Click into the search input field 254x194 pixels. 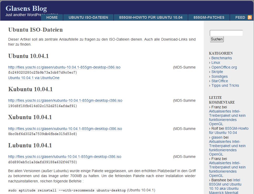226,33
